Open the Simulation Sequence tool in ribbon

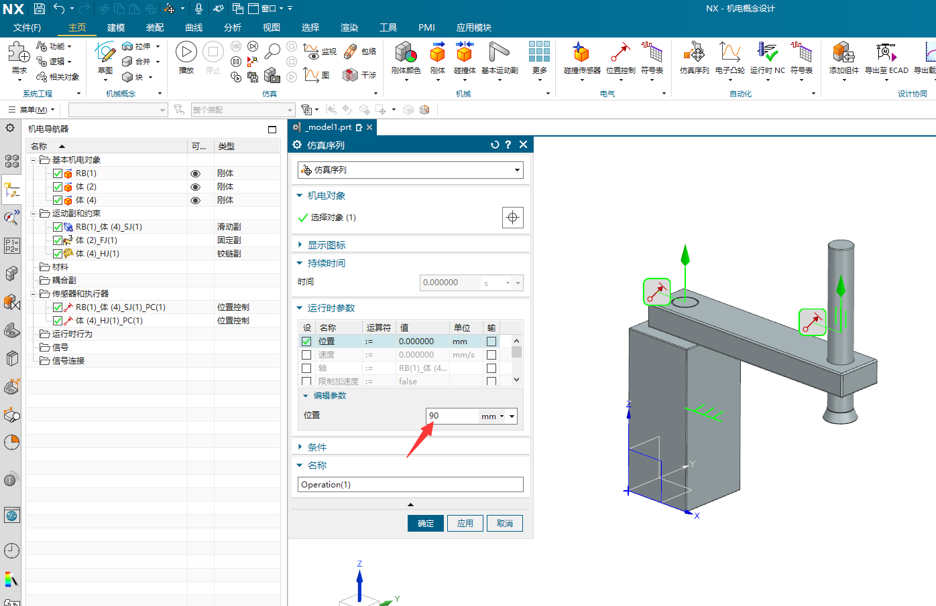(x=694, y=58)
